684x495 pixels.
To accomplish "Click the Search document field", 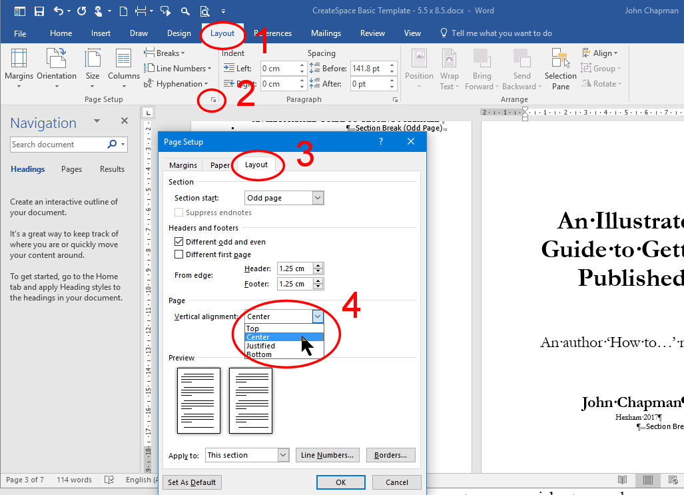I will pos(59,145).
